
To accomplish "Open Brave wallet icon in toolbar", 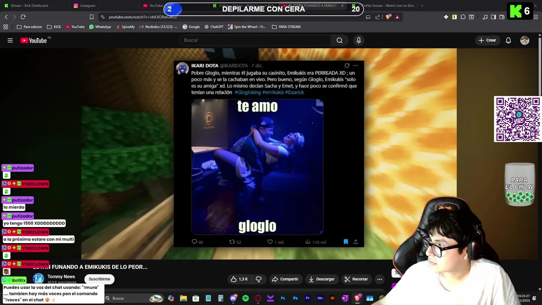I will coord(502,17).
